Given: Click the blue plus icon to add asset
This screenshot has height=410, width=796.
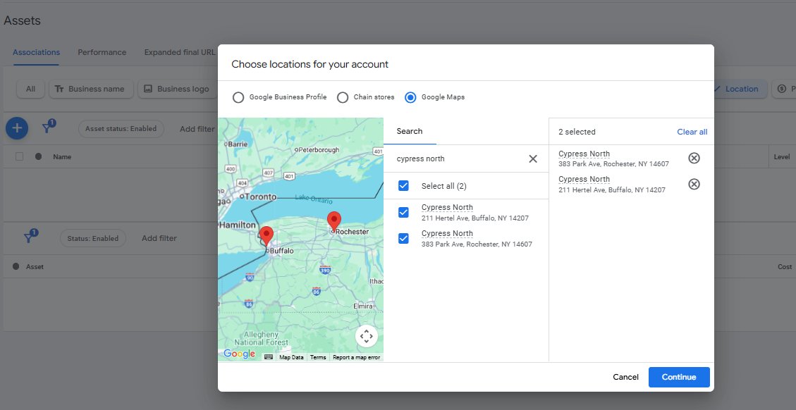Looking at the screenshot, I should tap(16, 128).
